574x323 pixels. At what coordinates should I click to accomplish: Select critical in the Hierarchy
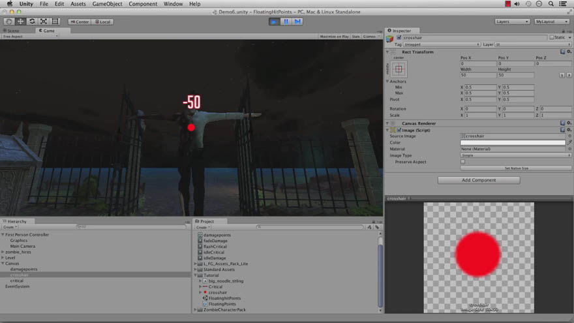point(16,281)
